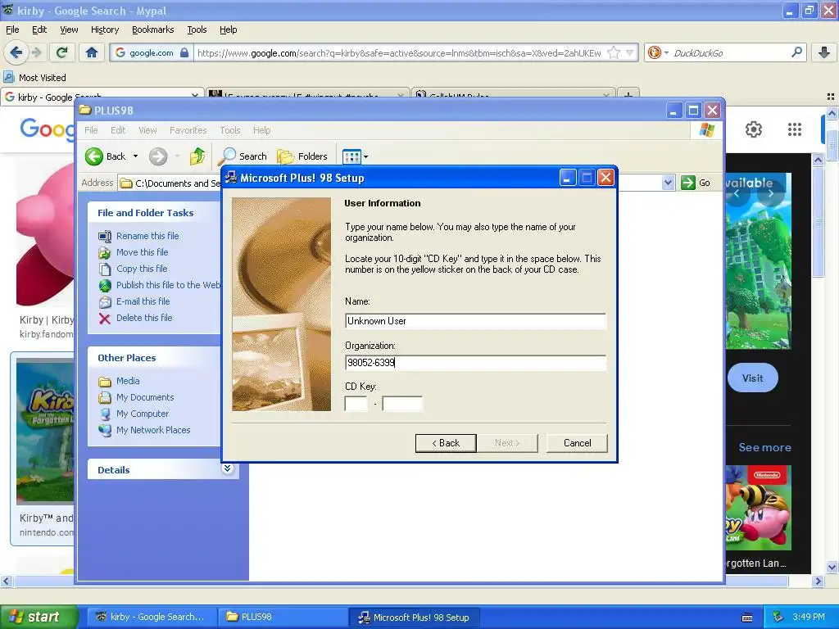The image size is (839, 629).
Task: Open the browser Bookmarks menu
Action: 152,29
